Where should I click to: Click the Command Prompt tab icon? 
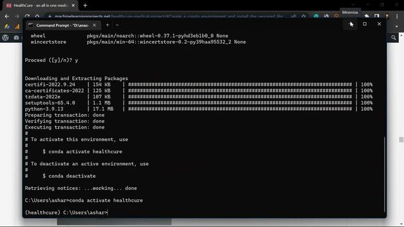click(31, 25)
